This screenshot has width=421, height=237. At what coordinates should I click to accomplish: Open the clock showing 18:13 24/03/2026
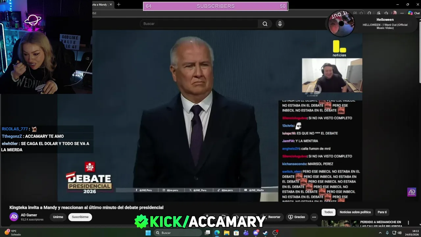pyautogui.click(x=412, y=233)
